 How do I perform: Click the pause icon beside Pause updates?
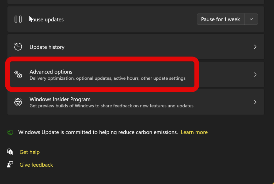(18, 19)
